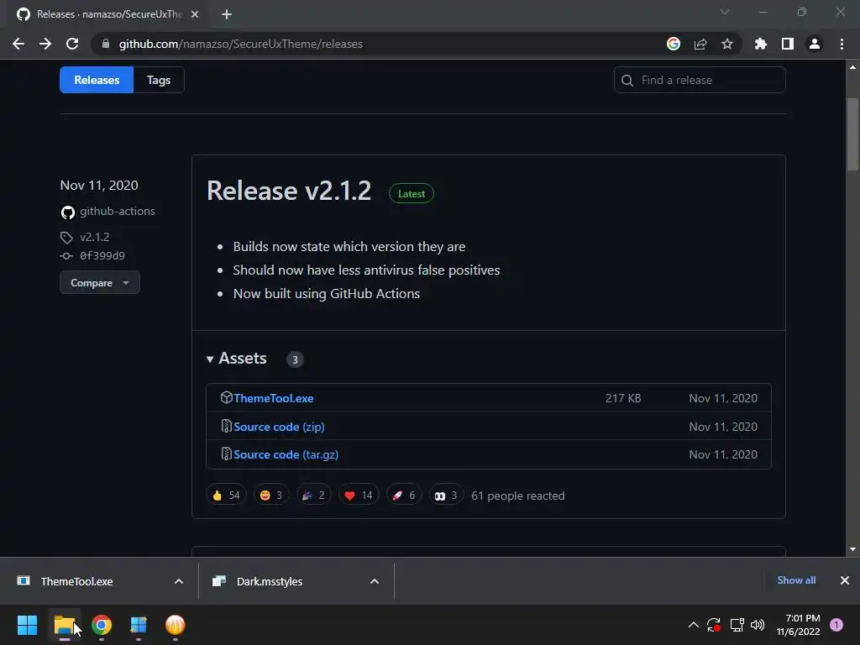
Task: Click the ThemeTool.exe size 217 KB
Action: point(623,398)
